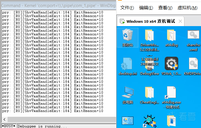Viewport: 201px width, 128px height.
Task: Click the WinDbg horizontal scrollbar track
Action: click(x=62, y=119)
